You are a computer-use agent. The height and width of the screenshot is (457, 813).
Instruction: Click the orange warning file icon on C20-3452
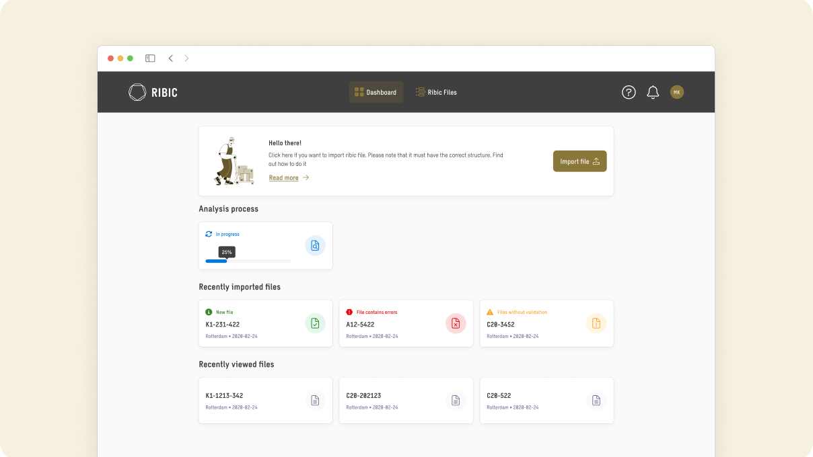tap(596, 323)
